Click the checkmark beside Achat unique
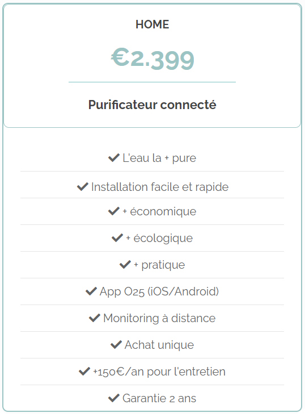The image size is (305, 417). [x=116, y=345]
